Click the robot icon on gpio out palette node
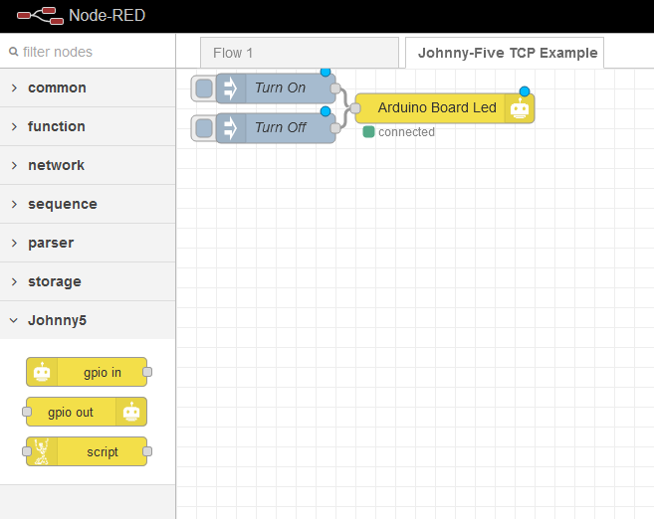The width and height of the screenshot is (654, 519). [131, 412]
